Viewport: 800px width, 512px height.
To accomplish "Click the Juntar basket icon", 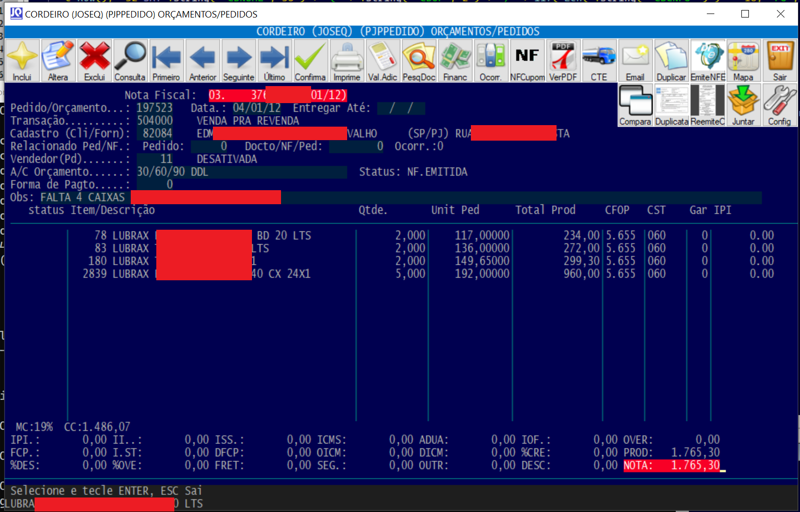I will click(743, 105).
